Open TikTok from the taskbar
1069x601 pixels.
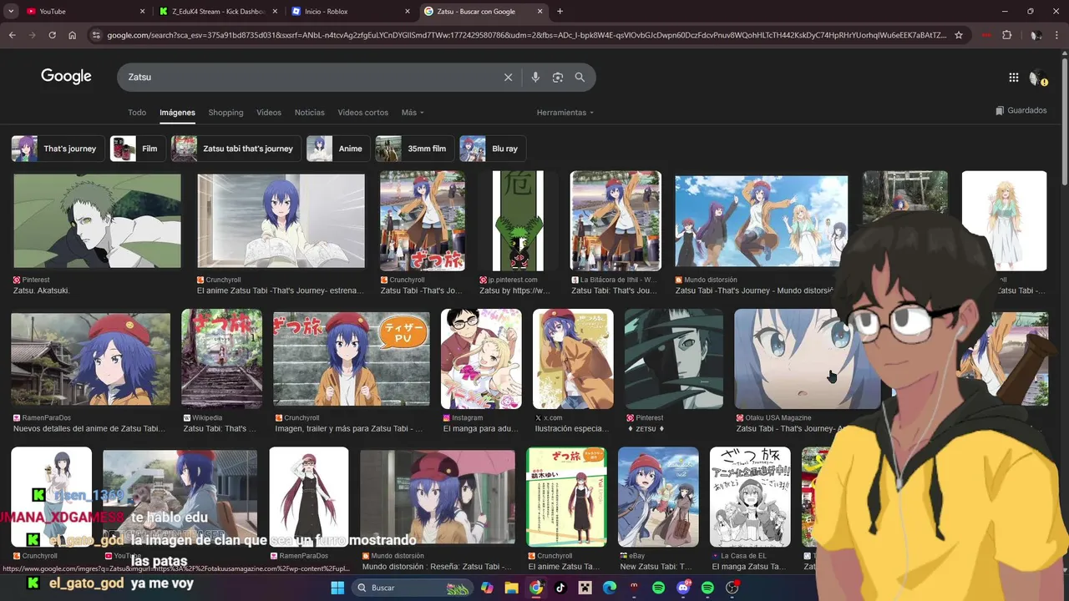click(560, 588)
